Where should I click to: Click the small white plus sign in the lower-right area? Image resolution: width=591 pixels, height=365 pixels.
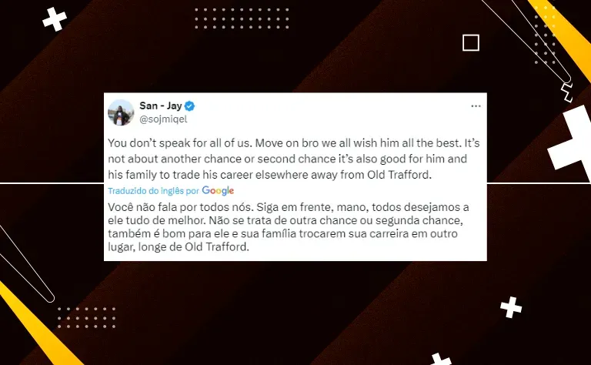pyautogui.click(x=511, y=307)
